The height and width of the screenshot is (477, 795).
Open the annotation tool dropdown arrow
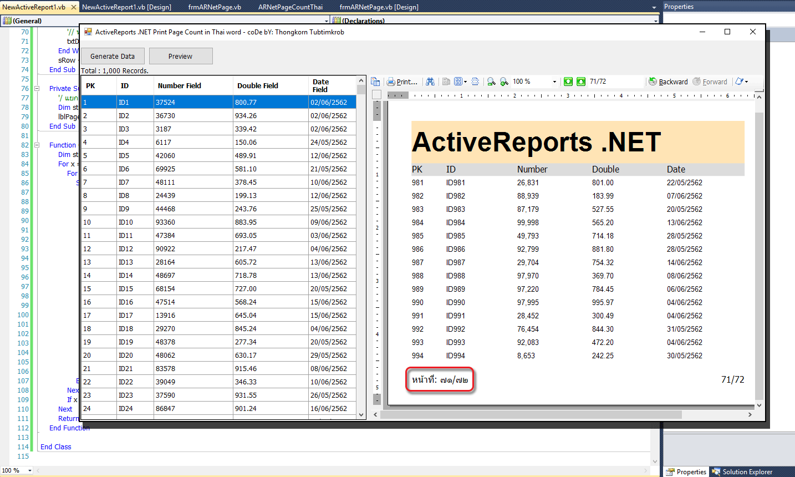pos(747,82)
